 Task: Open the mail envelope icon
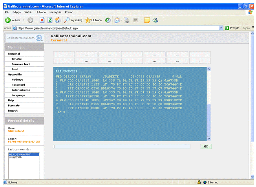tap(117, 20)
